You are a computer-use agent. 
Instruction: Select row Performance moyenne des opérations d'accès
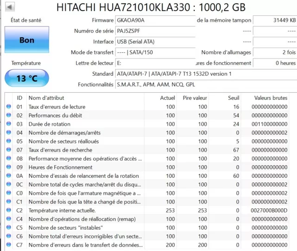click(x=147, y=158)
